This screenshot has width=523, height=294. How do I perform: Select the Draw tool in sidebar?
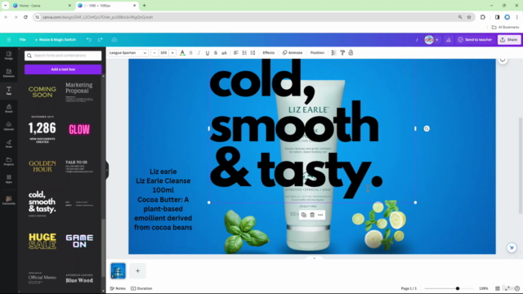9,144
